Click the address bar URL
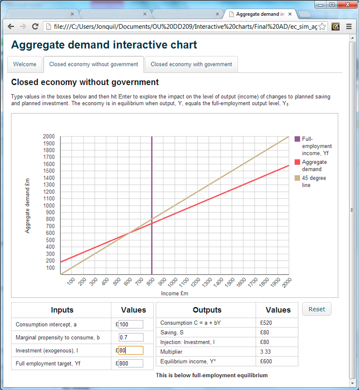 [184, 27]
